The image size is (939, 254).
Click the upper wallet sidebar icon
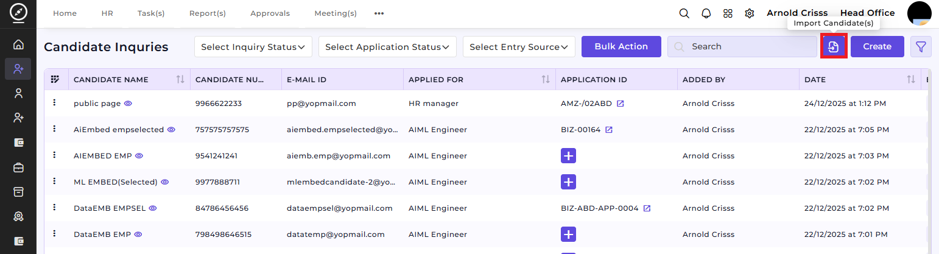18,143
